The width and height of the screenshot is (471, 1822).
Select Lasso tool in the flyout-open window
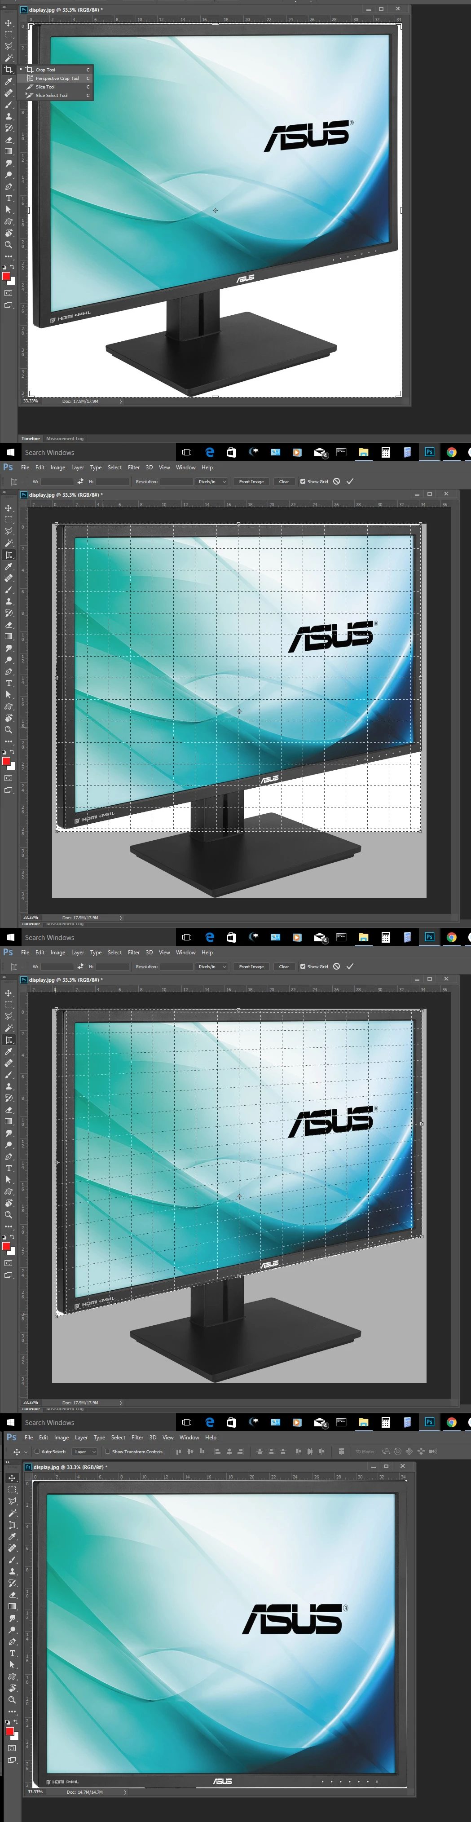(x=9, y=46)
